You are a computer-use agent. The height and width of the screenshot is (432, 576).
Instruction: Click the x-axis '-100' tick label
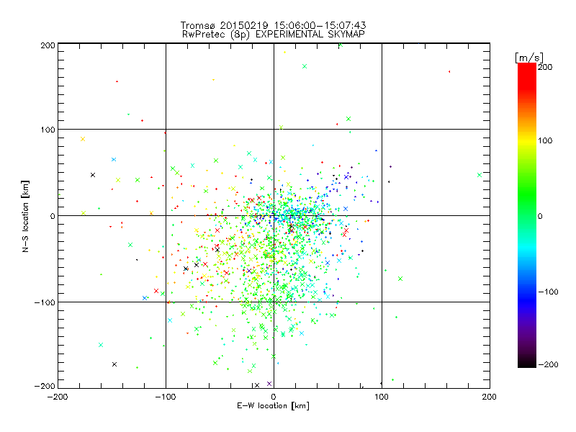[x=166, y=397]
